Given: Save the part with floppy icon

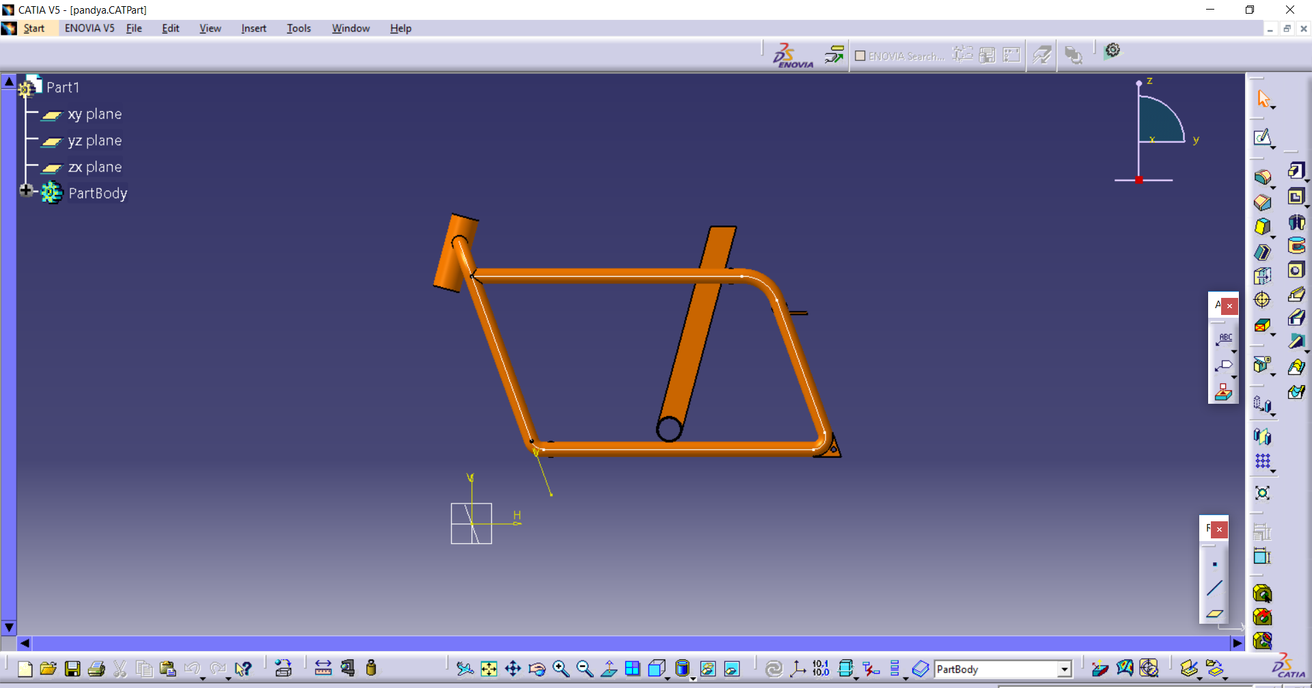Looking at the screenshot, I should pos(72,669).
